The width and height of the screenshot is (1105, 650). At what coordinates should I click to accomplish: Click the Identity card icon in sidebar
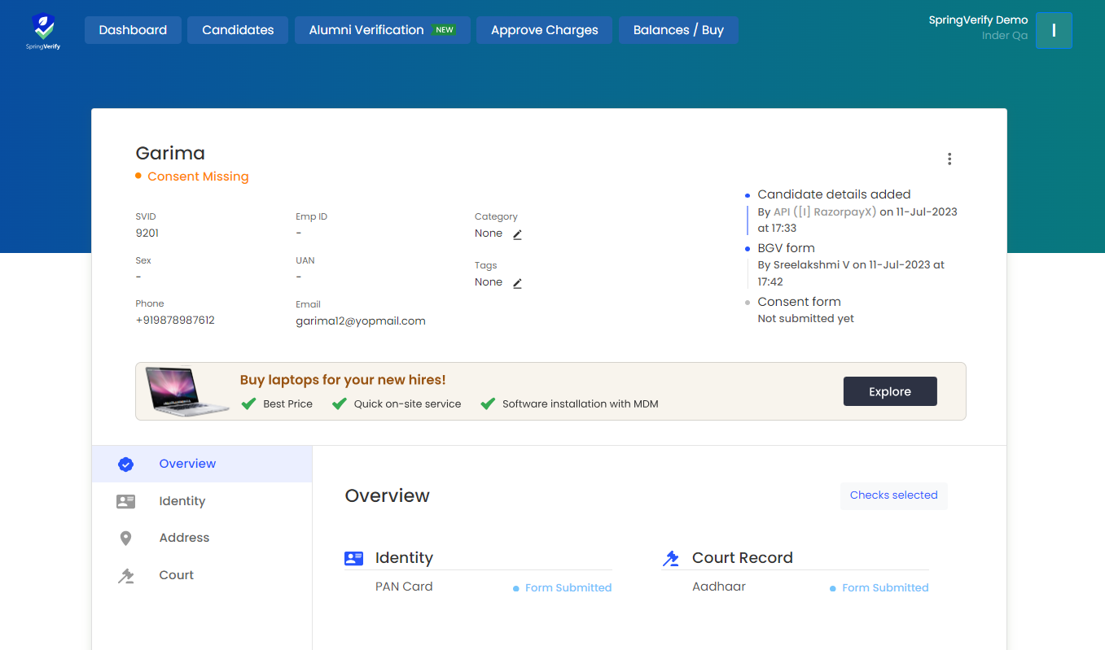[125, 501]
